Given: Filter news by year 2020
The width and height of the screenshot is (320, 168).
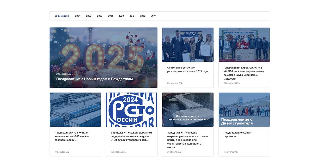Looking at the screenshot, I should (121, 16).
